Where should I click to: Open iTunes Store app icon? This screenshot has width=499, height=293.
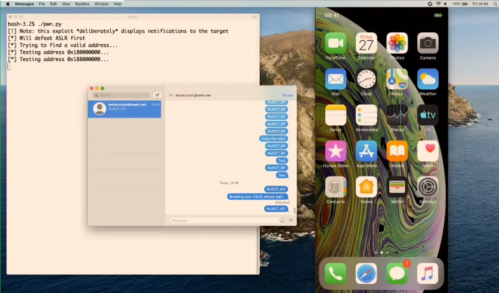[335, 151]
